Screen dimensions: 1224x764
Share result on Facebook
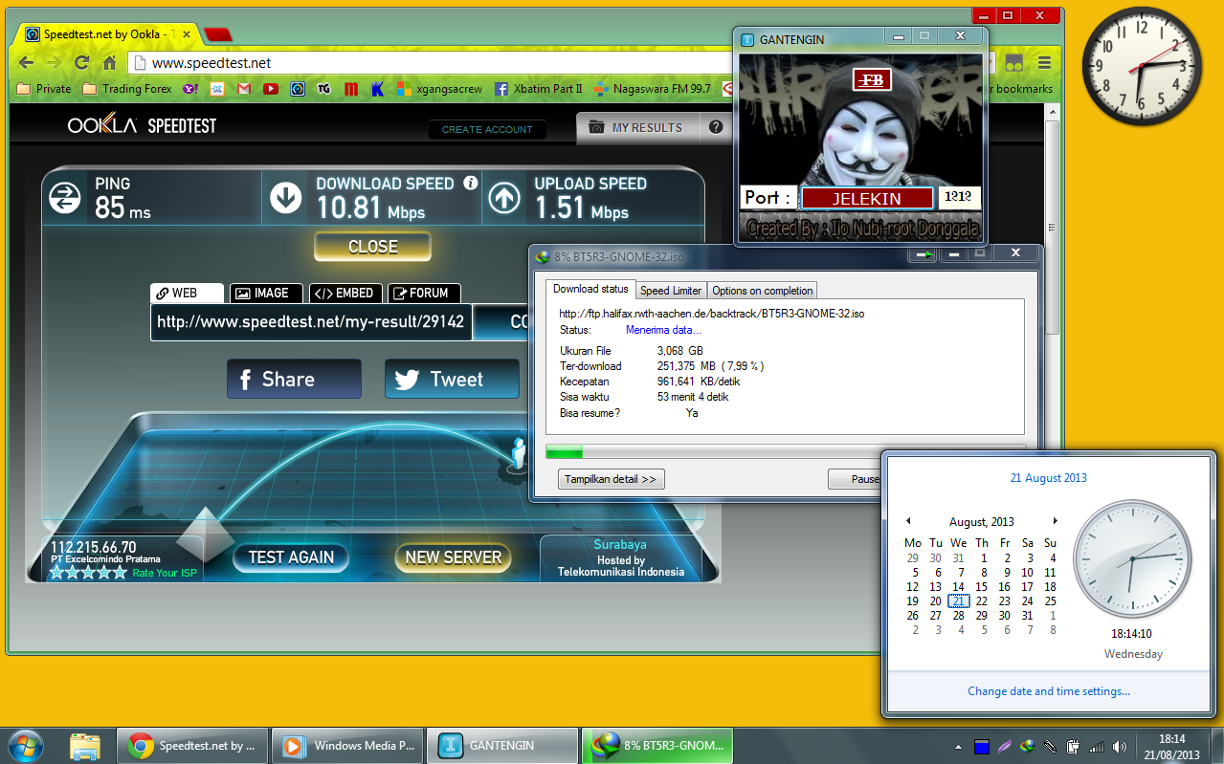pyautogui.click(x=295, y=380)
